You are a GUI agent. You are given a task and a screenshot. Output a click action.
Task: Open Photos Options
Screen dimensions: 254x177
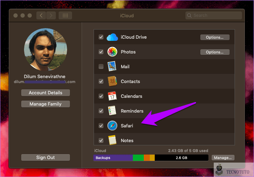pyautogui.click(x=215, y=52)
